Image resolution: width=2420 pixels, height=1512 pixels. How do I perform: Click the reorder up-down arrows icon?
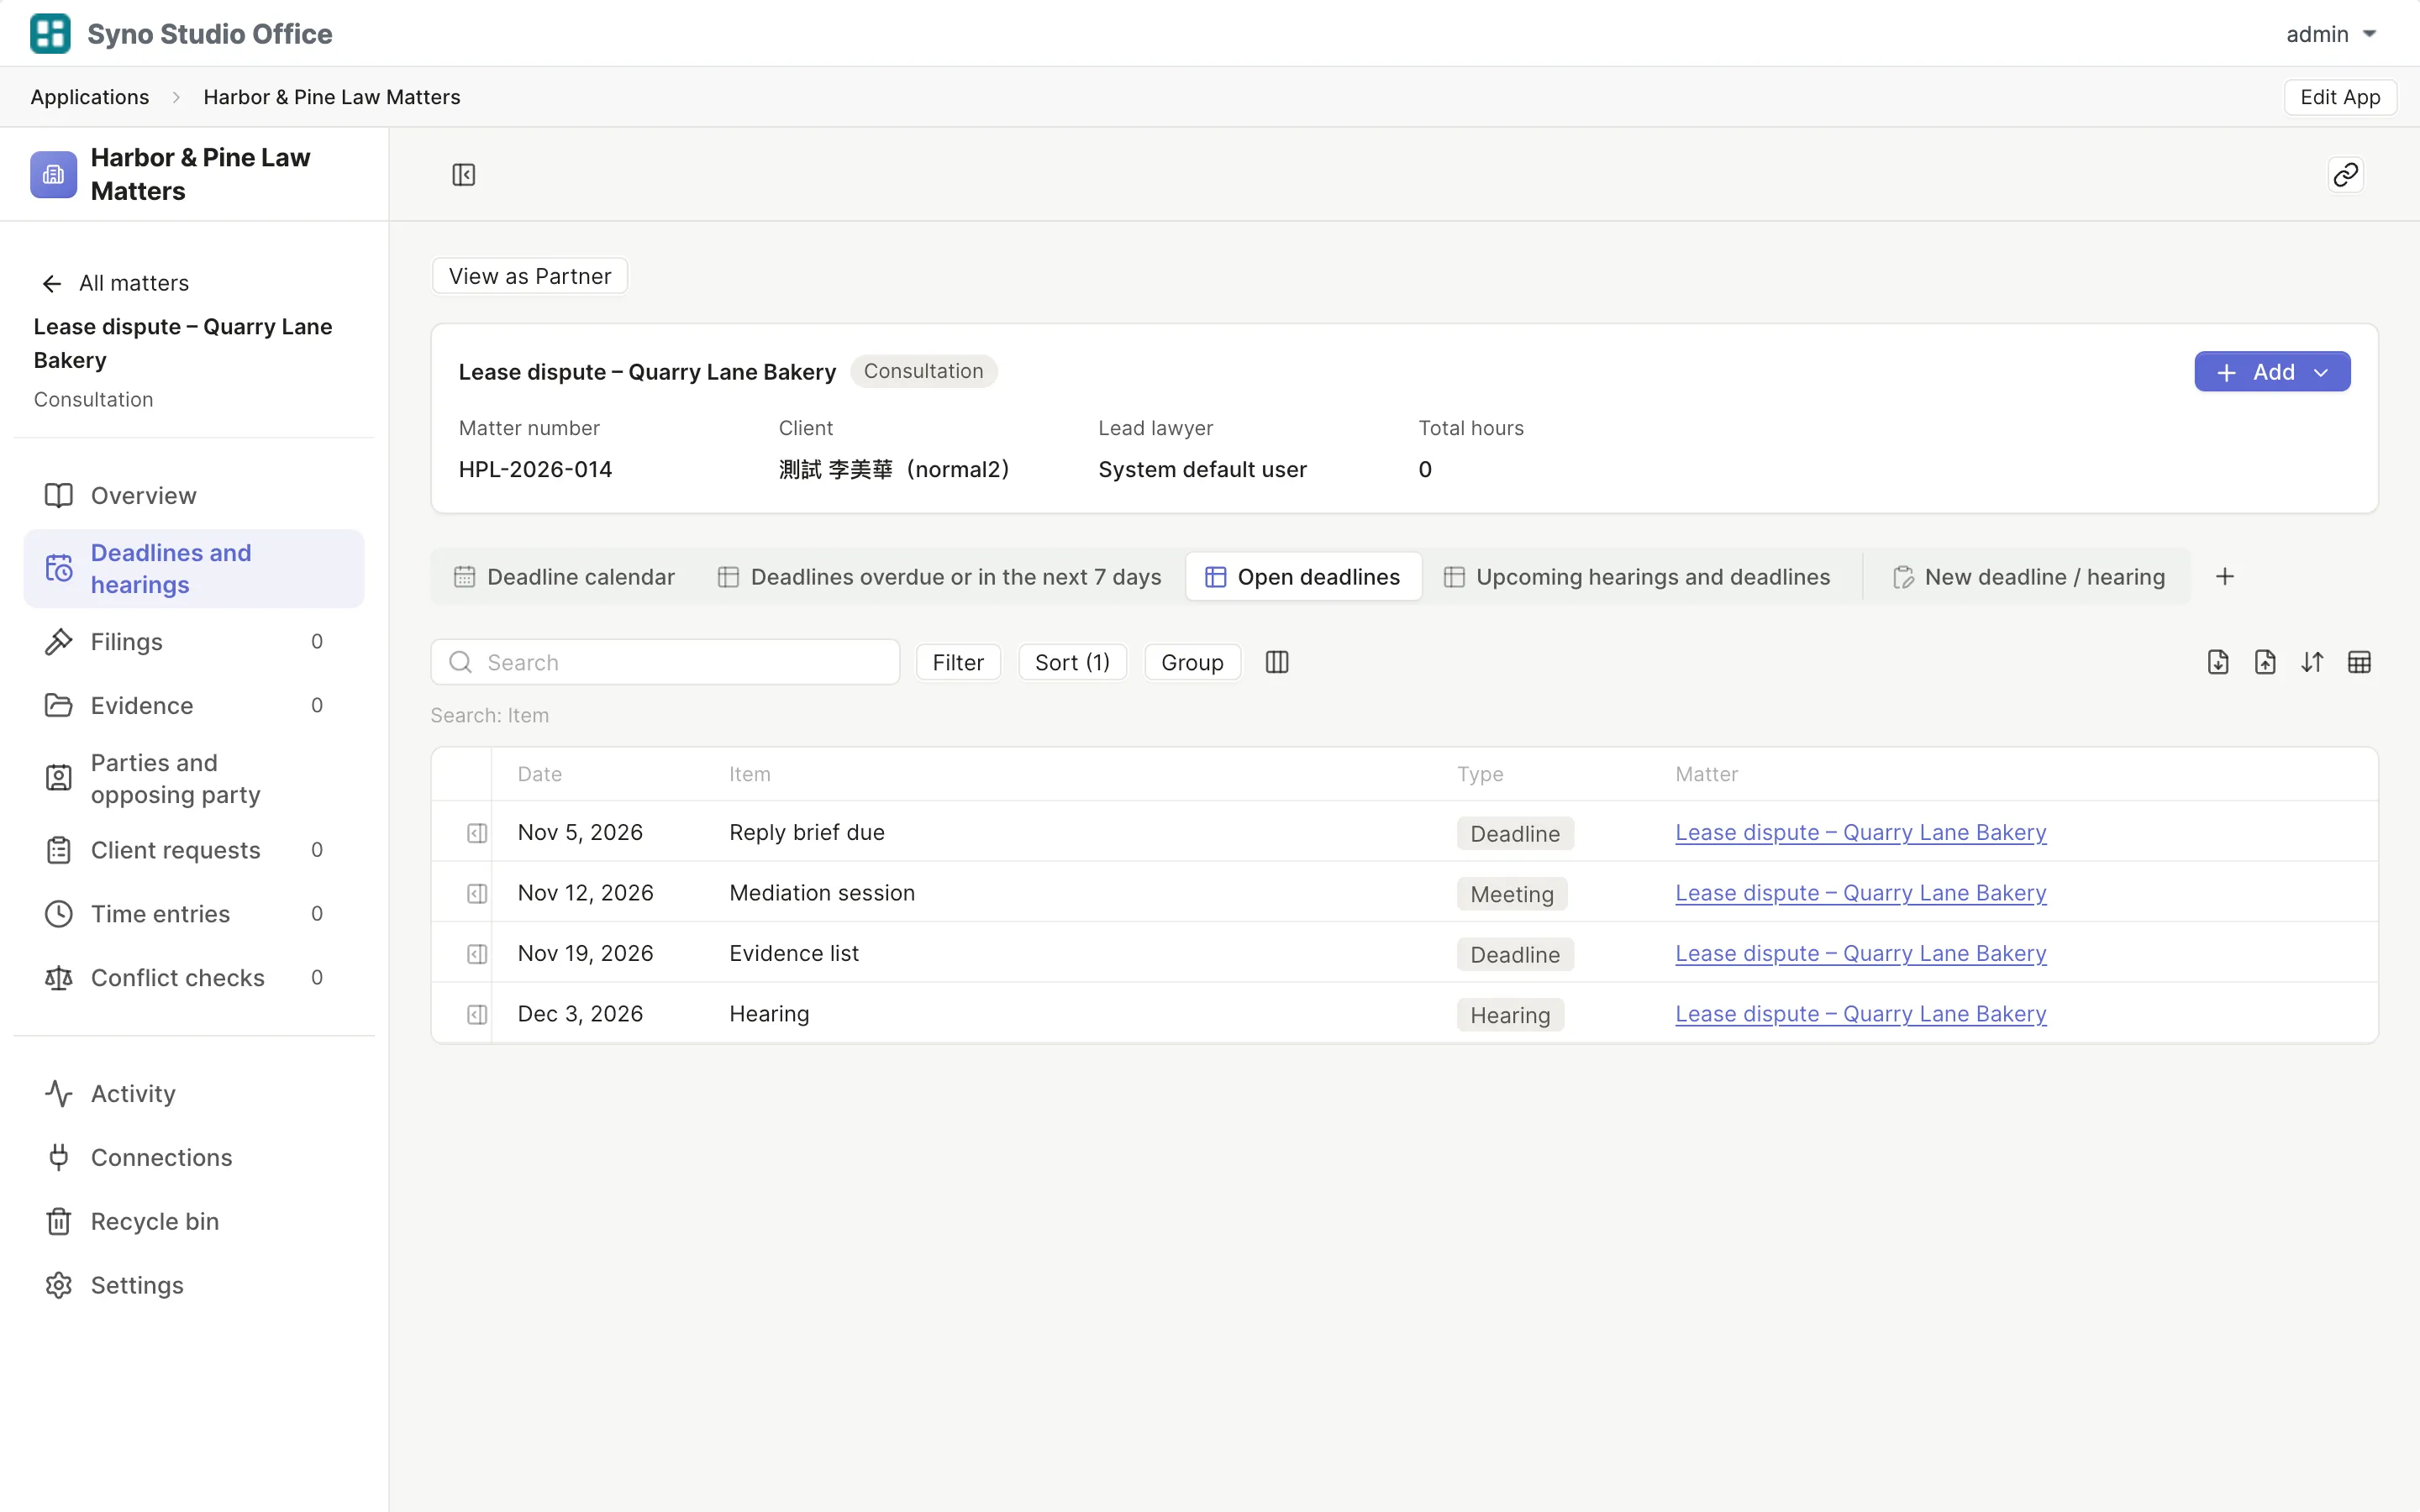[x=2312, y=662]
